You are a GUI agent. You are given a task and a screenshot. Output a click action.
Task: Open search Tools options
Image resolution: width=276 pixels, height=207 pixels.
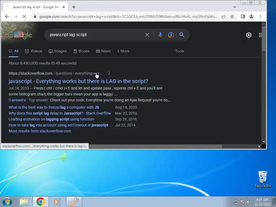point(180,51)
